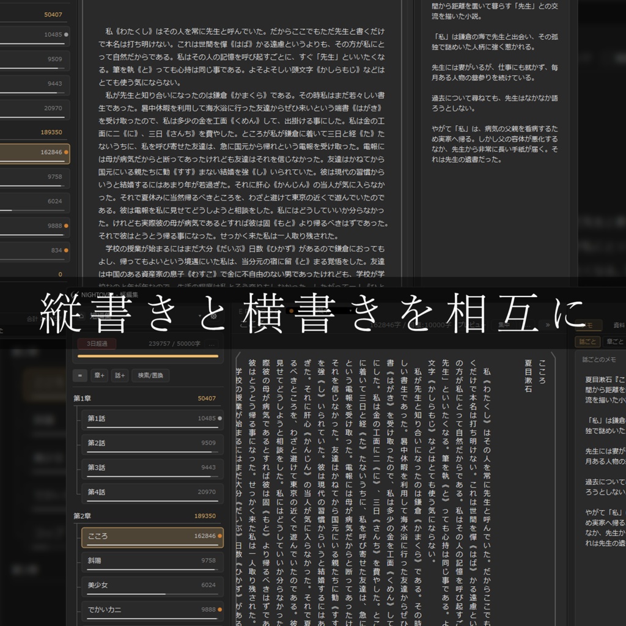The width and height of the screenshot is (626, 626).
Task: Select the でかいカニ episode row
Action: point(152,611)
